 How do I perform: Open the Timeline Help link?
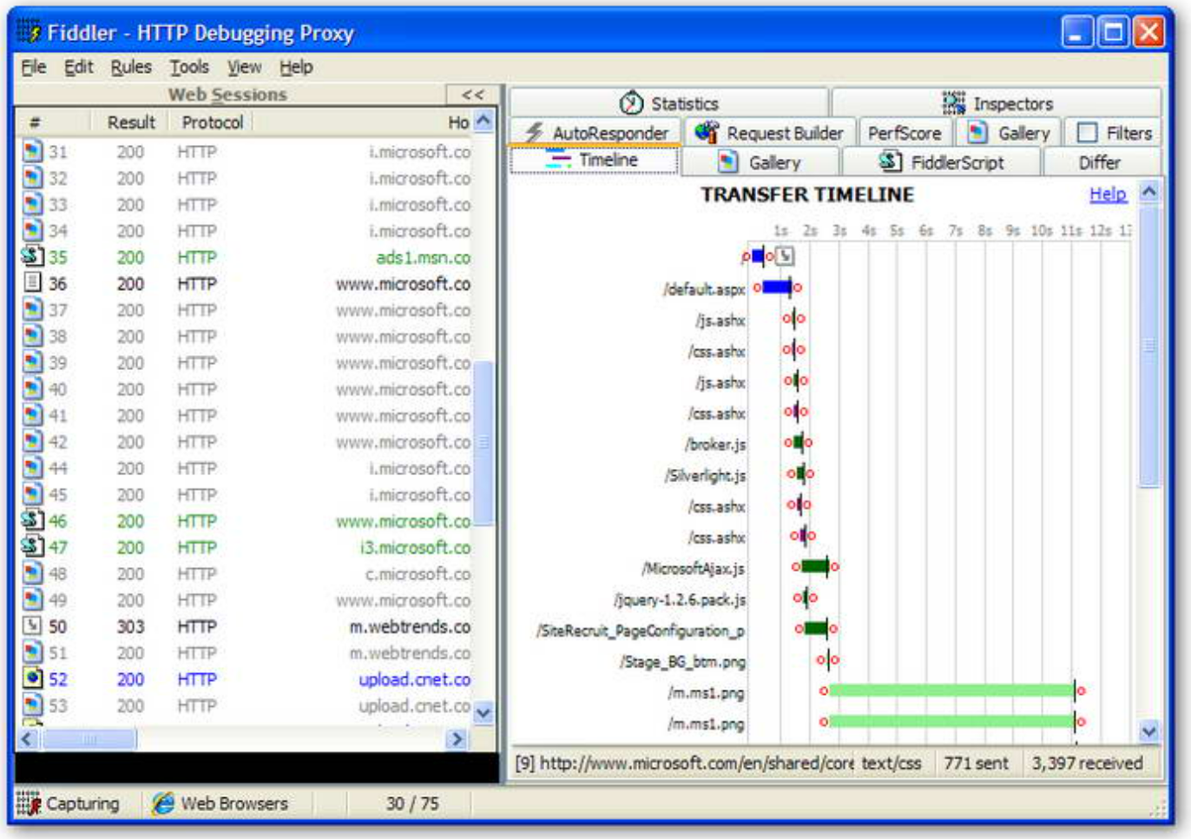pos(1108,194)
